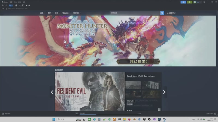Click the download progress bar
The height and width of the screenshot is (122, 218).
[x=110, y=115]
